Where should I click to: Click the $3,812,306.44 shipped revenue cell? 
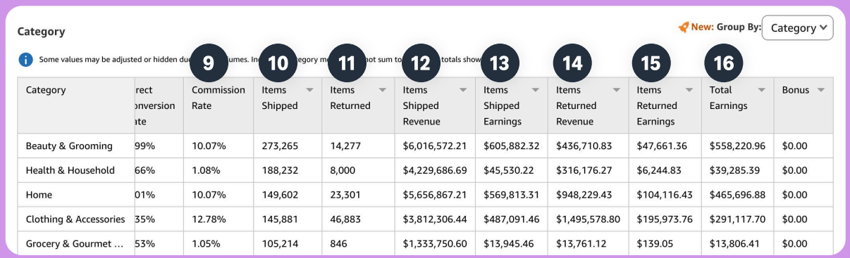(x=435, y=219)
